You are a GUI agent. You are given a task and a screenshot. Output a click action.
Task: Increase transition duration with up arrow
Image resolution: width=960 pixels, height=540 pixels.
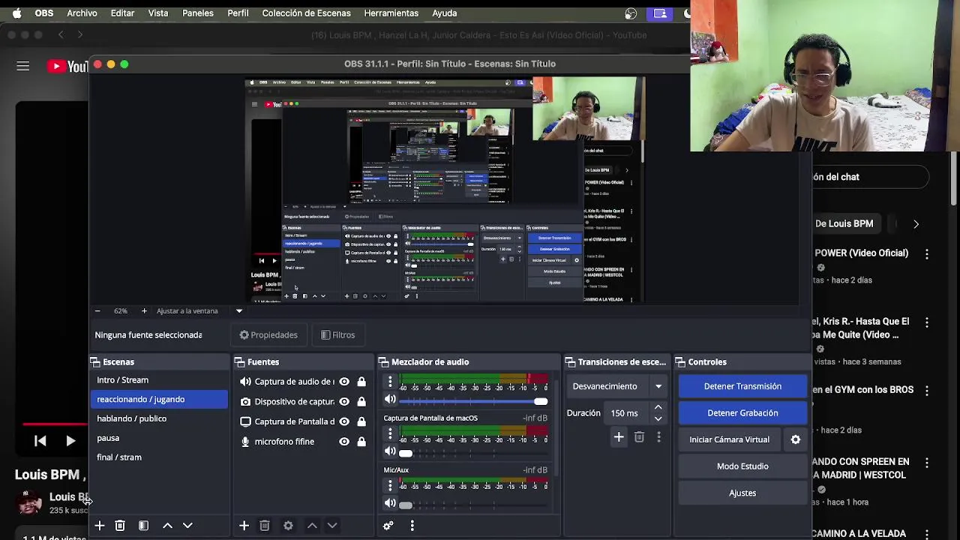click(658, 408)
